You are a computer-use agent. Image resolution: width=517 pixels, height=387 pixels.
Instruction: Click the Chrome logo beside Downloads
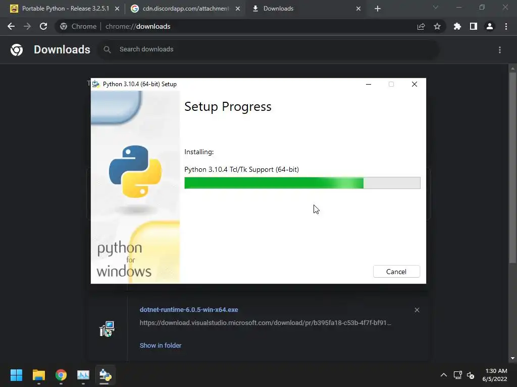click(17, 50)
